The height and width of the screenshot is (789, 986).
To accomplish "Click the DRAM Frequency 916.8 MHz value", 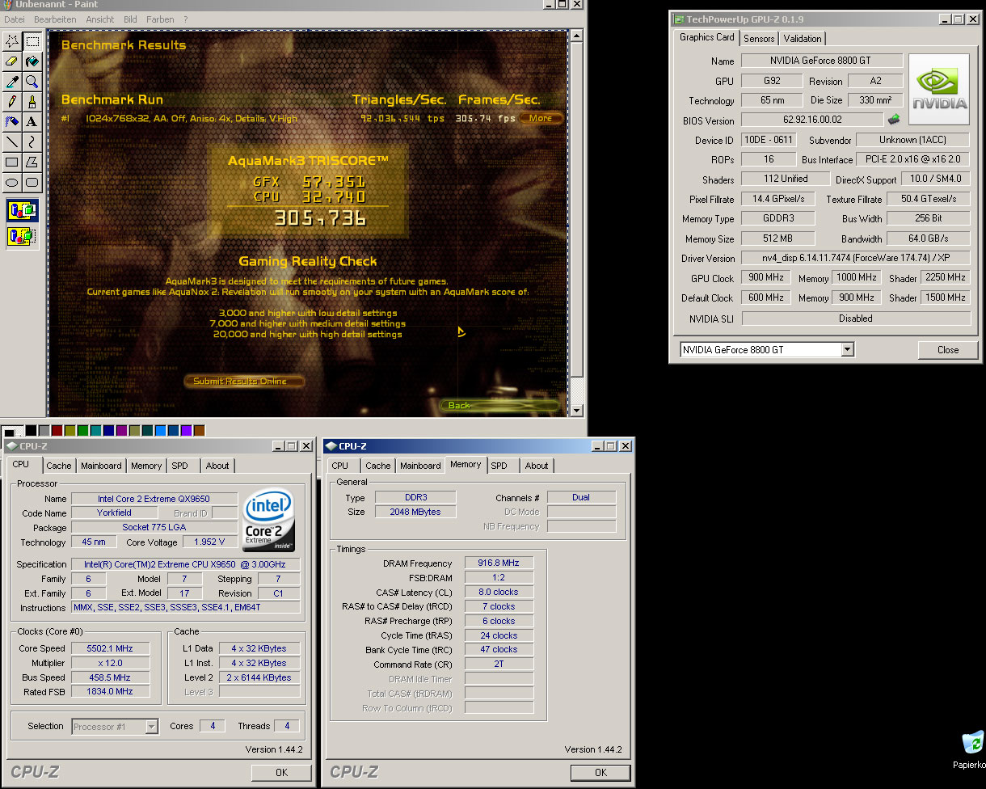I will pos(499,563).
